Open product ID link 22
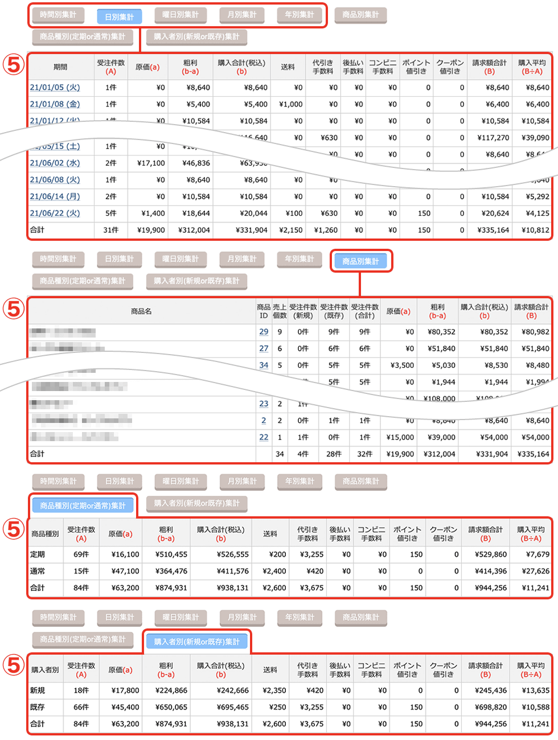 coord(264,437)
